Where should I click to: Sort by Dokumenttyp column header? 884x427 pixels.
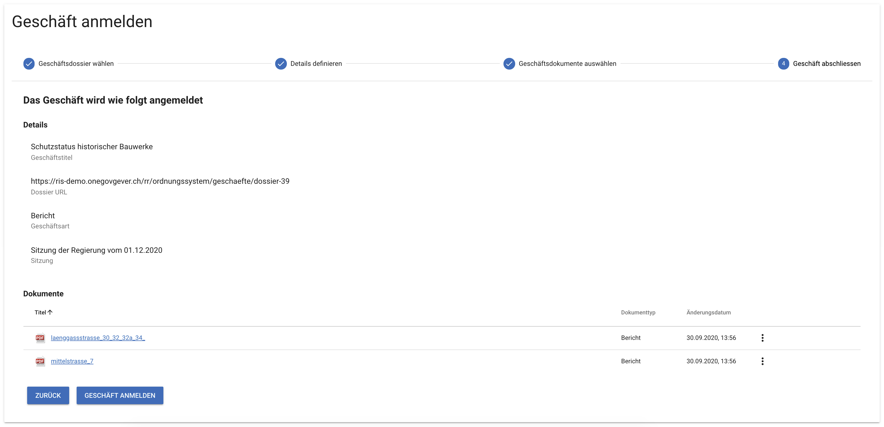(x=638, y=312)
